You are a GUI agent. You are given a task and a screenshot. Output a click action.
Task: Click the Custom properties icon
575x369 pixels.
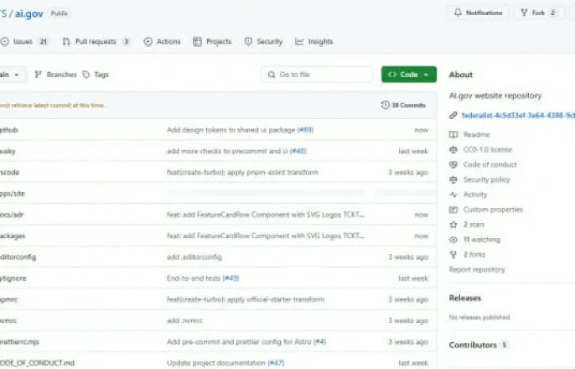(x=453, y=210)
